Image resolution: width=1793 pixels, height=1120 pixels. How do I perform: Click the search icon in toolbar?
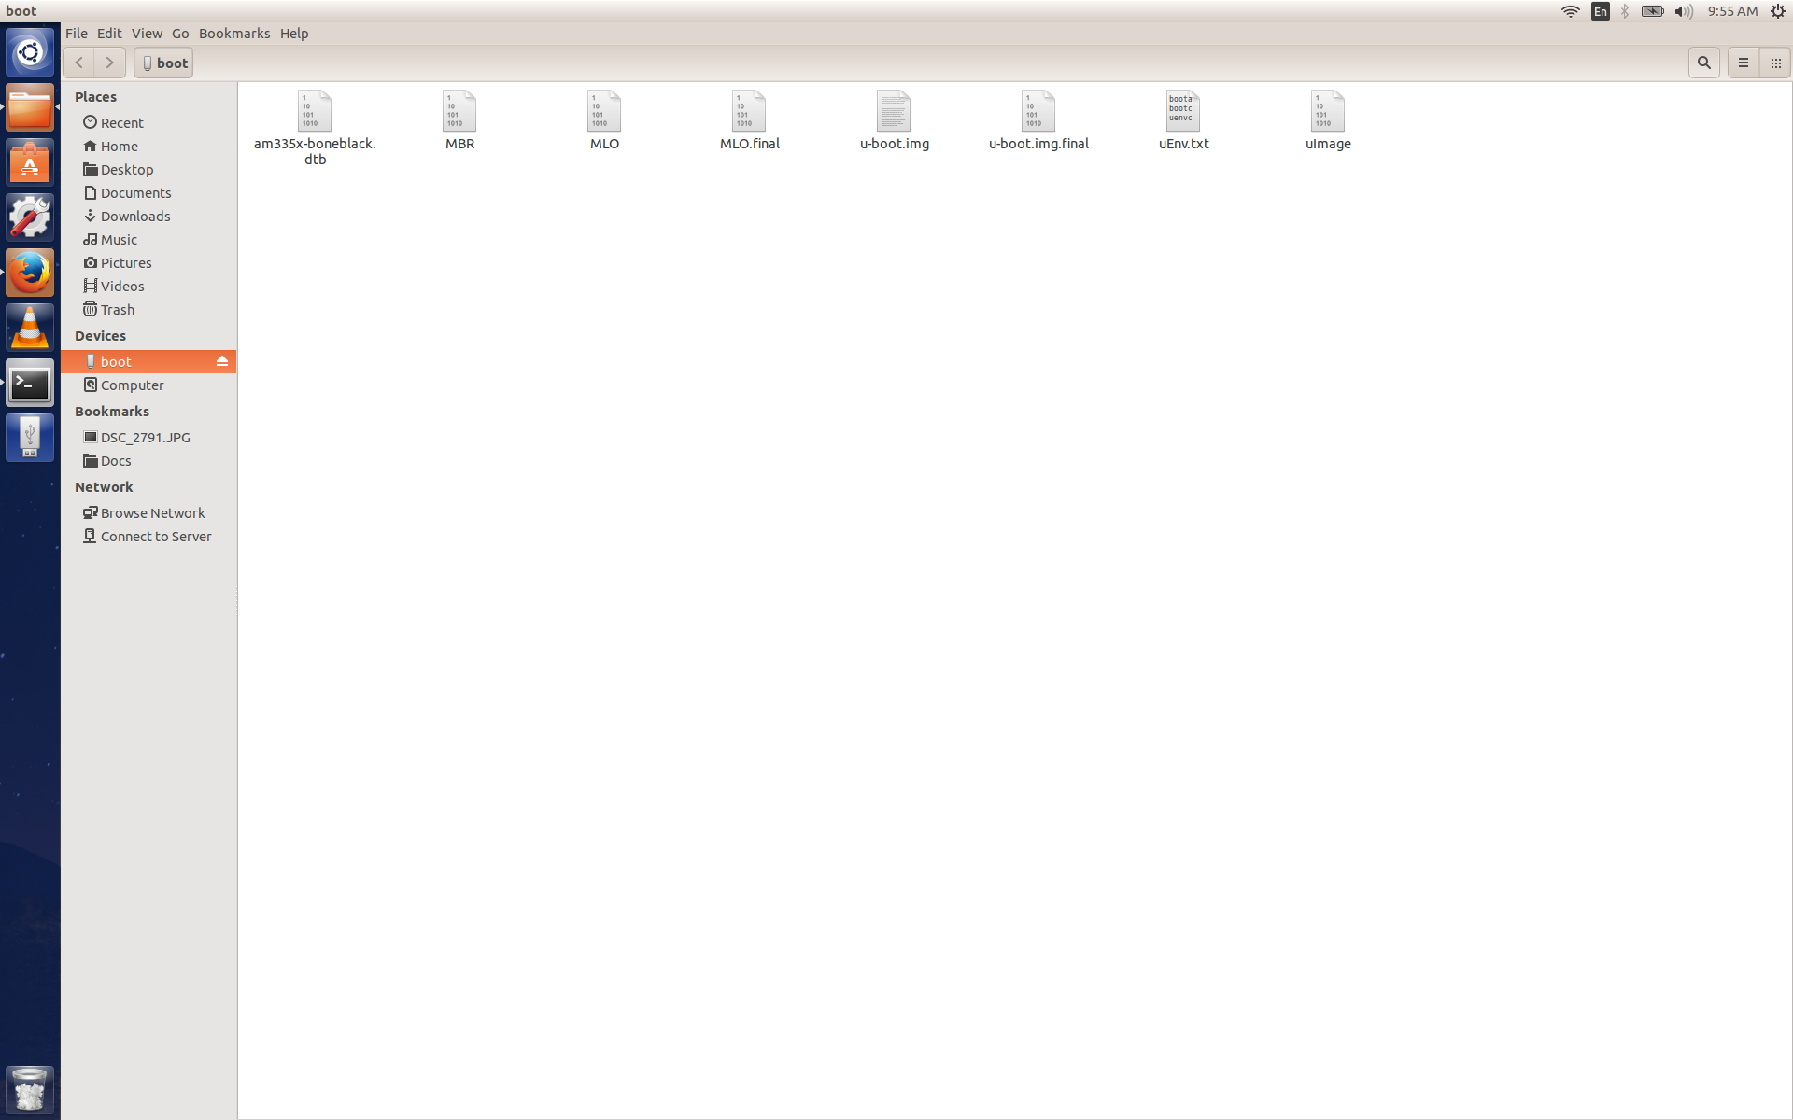[1704, 62]
